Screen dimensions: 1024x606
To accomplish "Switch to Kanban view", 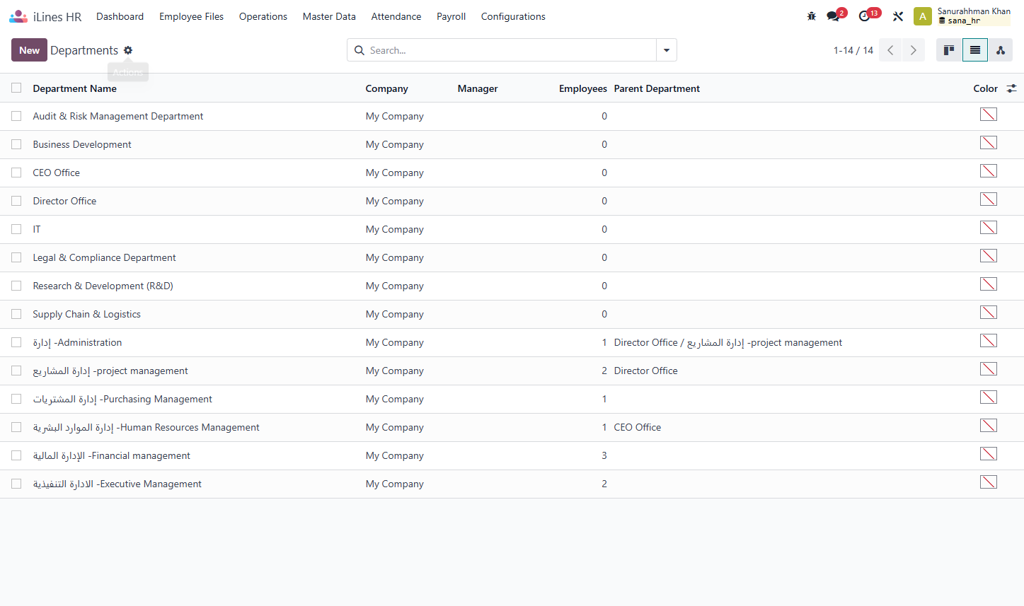I will pyautogui.click(x=949, y=50).
